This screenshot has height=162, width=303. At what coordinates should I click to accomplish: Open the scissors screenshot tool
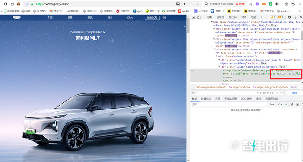coord(250,4)
